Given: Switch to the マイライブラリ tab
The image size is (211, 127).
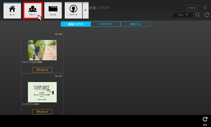Looking at the screenshot, I should pos(105,24).
